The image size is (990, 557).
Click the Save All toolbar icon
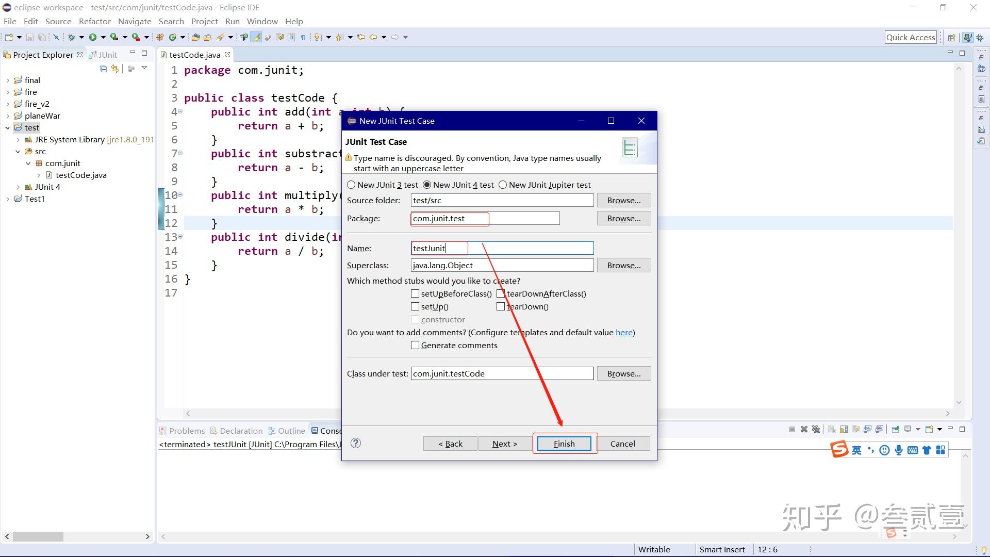click(42, 37)
